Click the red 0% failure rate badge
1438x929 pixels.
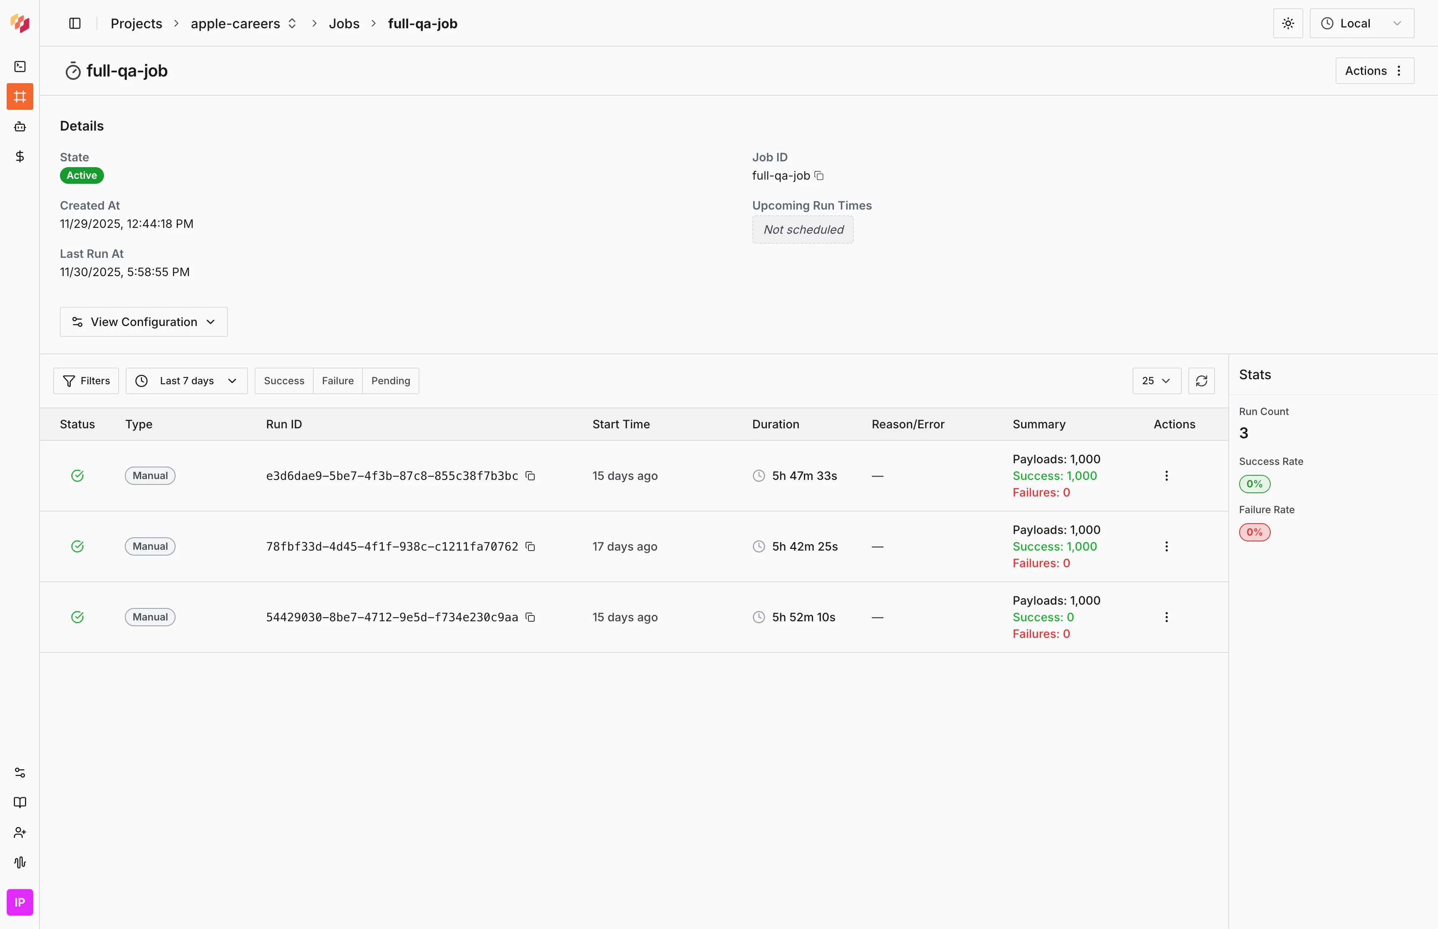(x=1255, y=532)
